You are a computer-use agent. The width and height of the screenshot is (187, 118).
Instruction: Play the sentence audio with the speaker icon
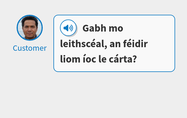[68, 28]
